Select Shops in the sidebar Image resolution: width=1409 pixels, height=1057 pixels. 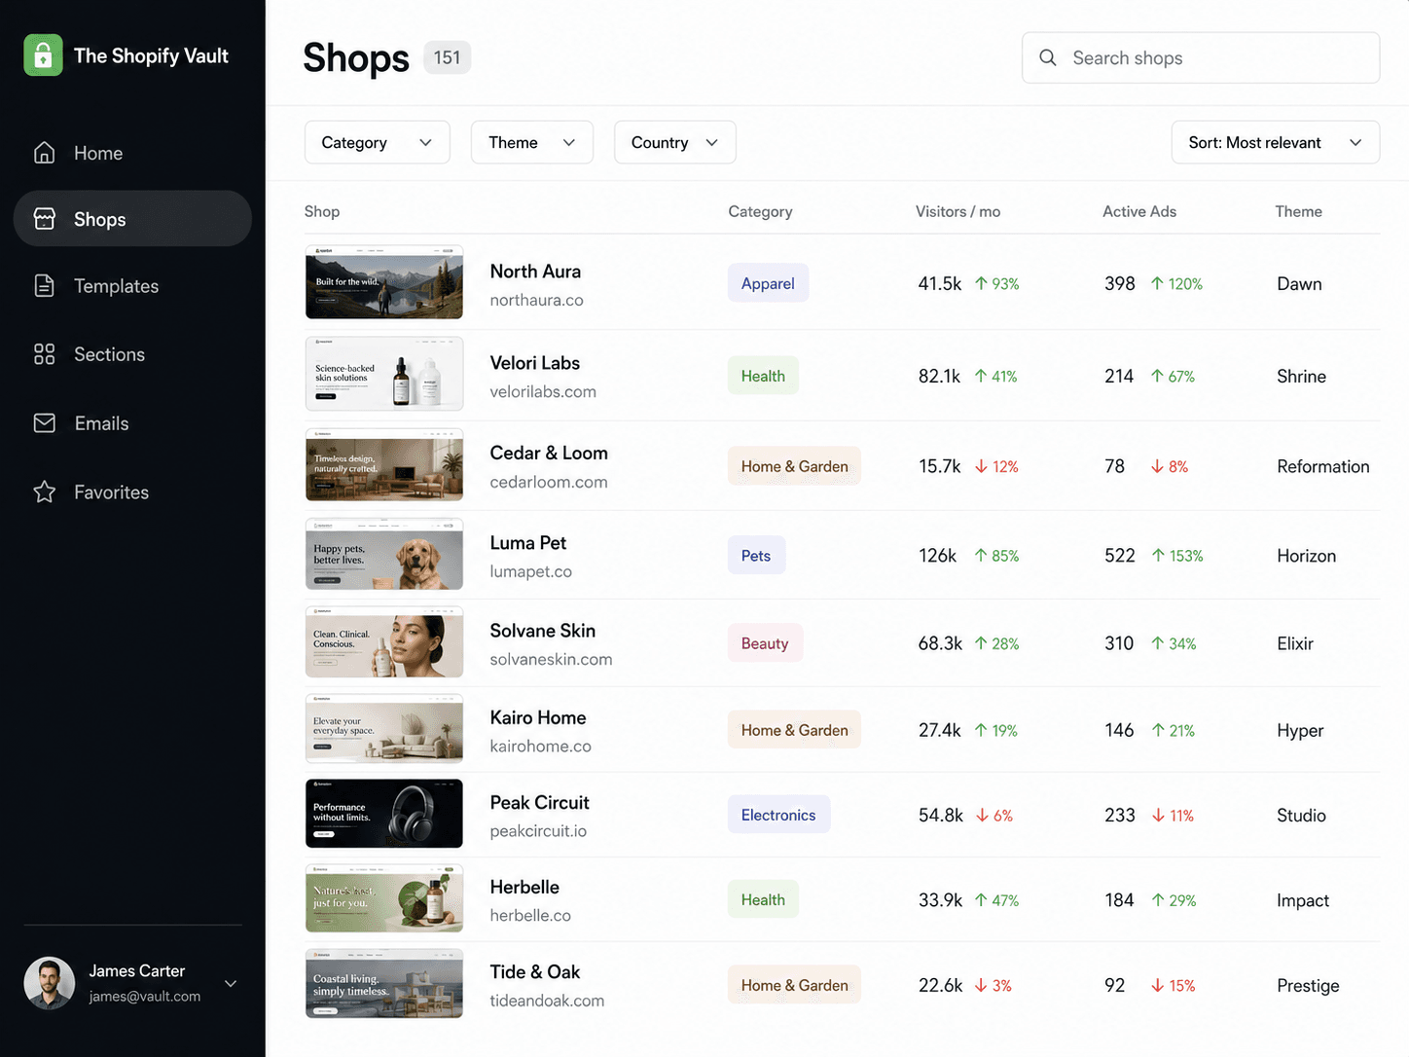point(132,219)
